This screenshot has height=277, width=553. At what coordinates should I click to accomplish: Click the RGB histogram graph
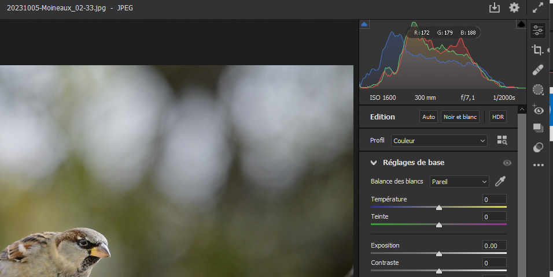pyautogui.click(x=443, y=55)
